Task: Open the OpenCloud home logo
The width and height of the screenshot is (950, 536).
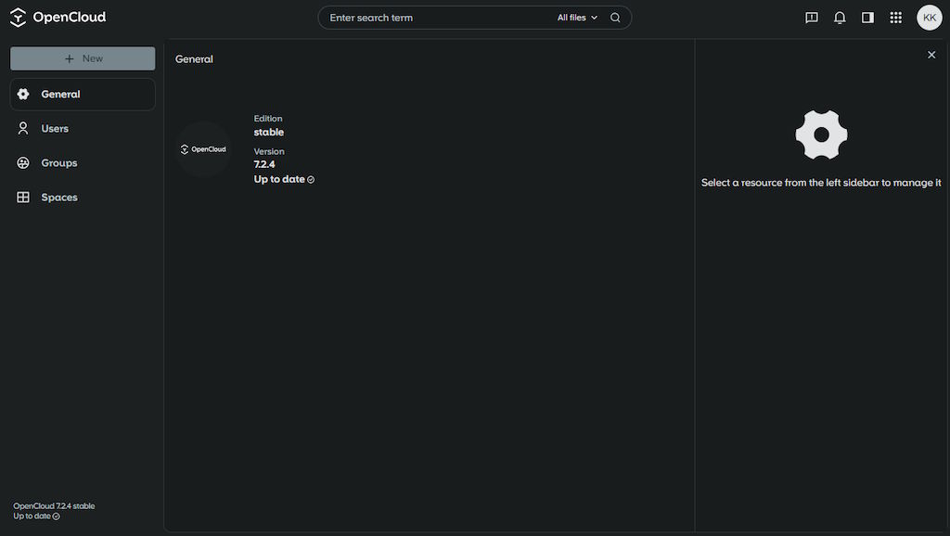Action: [x=58, y=18]
